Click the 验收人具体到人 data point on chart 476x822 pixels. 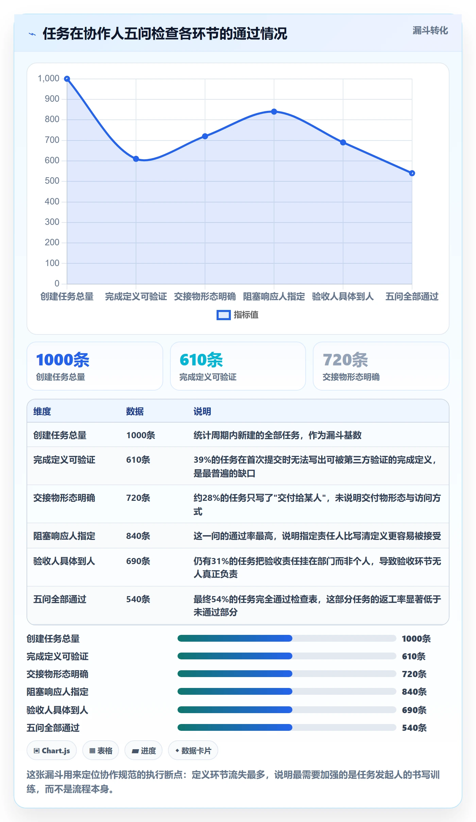343,143
